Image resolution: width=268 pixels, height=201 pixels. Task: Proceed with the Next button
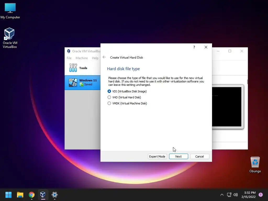pyautogui.click(x=178, y=157)
